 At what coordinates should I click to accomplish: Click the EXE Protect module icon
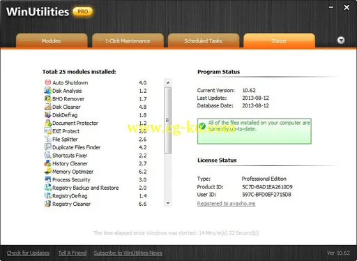click(48, 131)
